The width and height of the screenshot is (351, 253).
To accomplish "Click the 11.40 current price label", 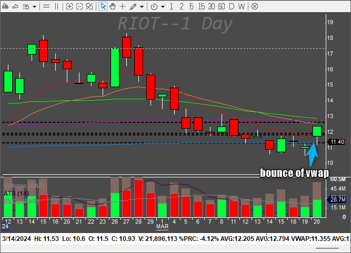I will (337, 142).
